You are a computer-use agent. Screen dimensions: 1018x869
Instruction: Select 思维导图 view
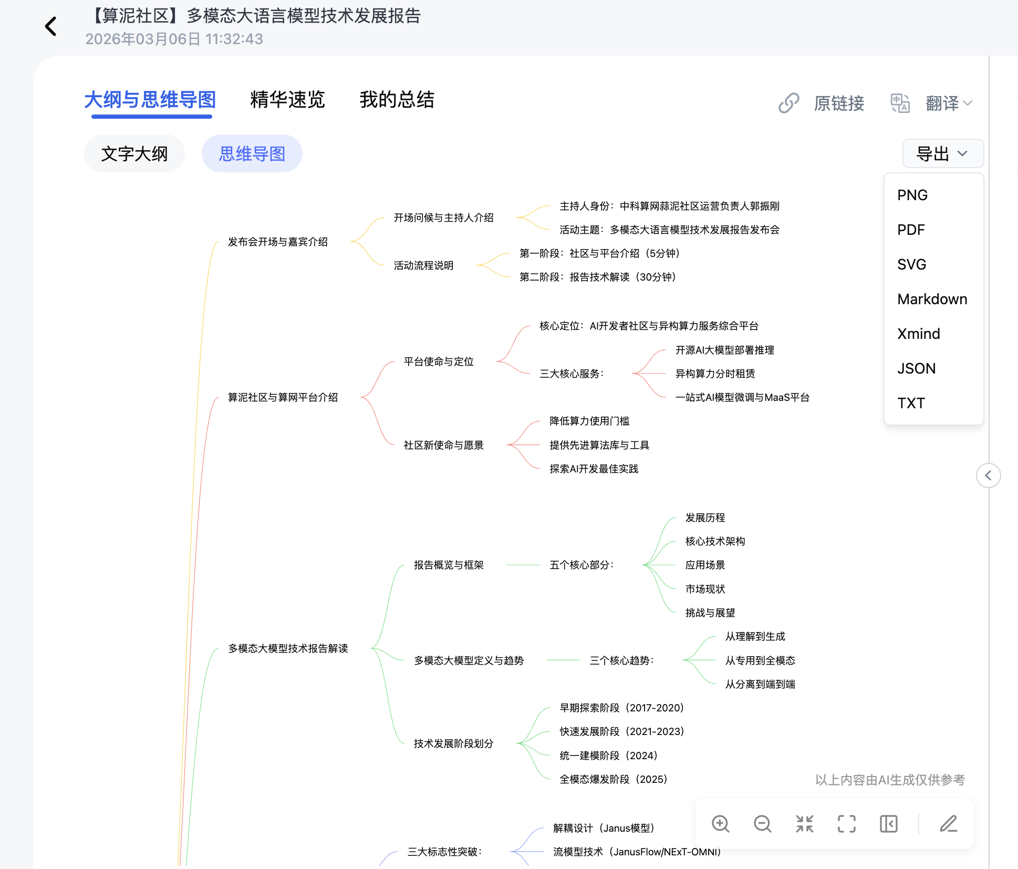(x=252, y=153)
